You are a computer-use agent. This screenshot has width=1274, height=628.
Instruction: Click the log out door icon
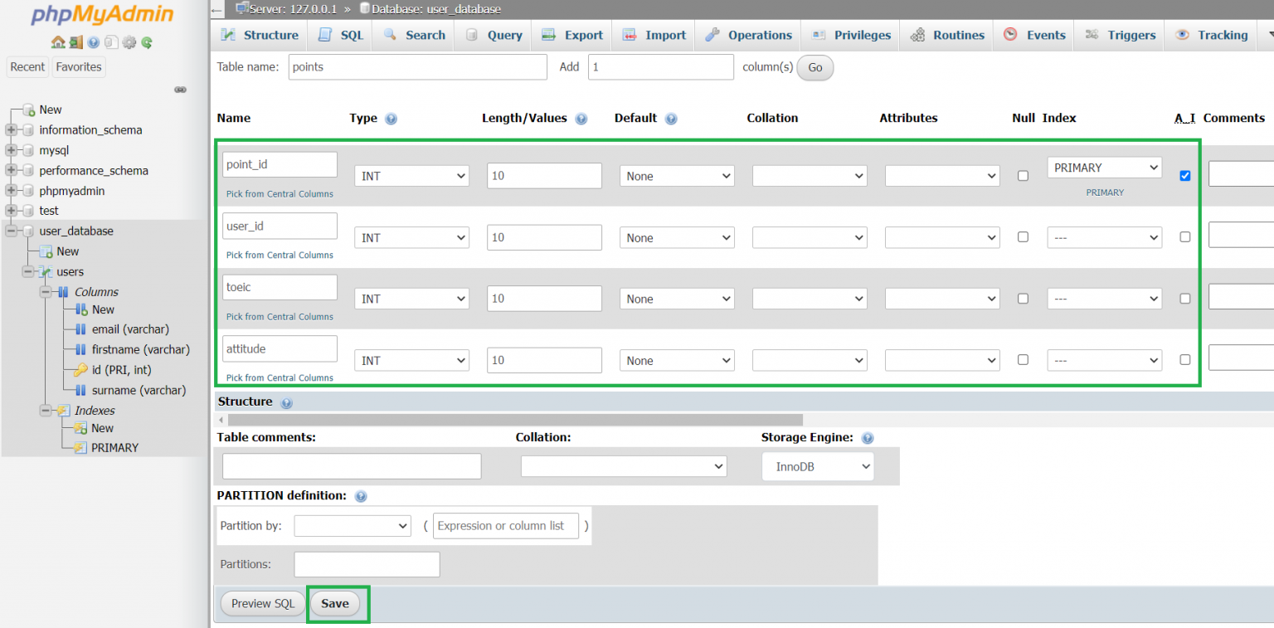coord(75,42)
